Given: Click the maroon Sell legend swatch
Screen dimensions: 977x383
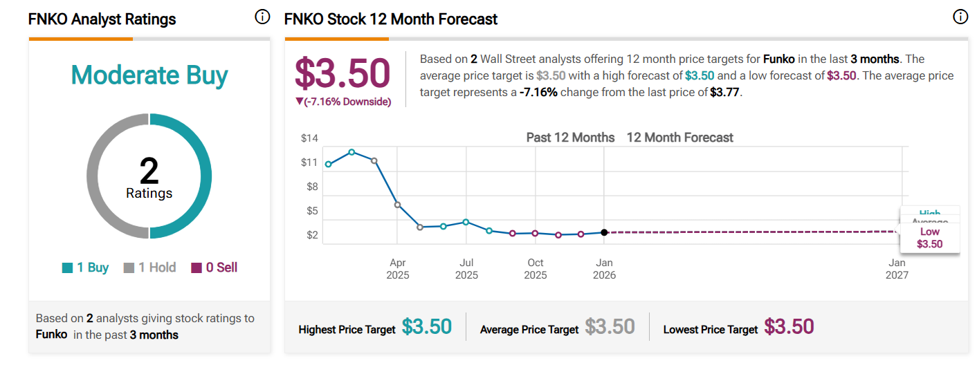Looking at the screenshot, I should [x=196, y=268].
